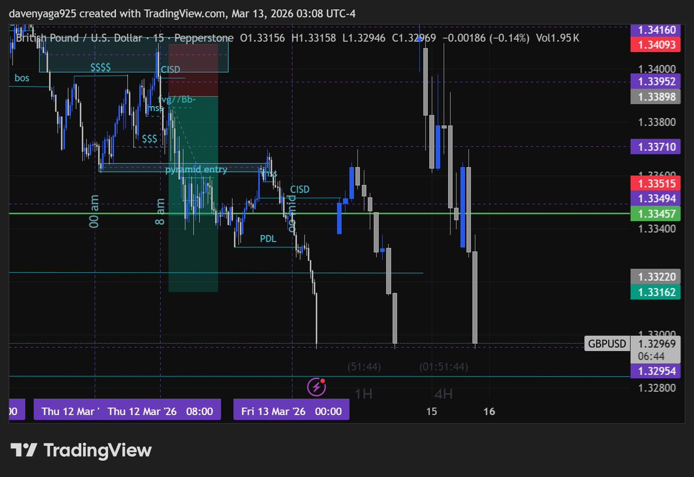Image resolution: width=694 pixels, height=477 pixels.
Task: Click the lightning bolt event icon on the time axis
Action: click(x=316, y=386)
